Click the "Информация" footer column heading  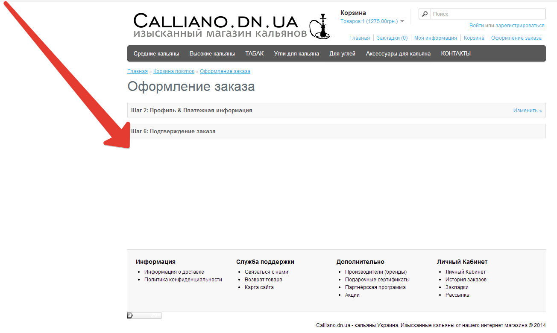pyautogui.click(x=155, y=262)
